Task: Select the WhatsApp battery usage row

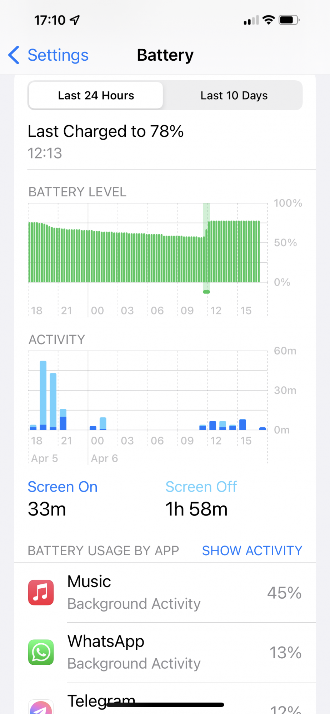Action: click(x=165, y=652)
